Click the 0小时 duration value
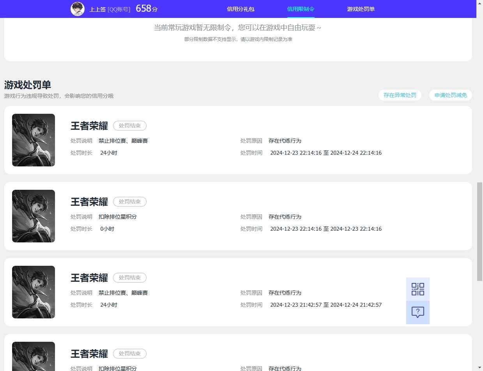 (107, 229)
